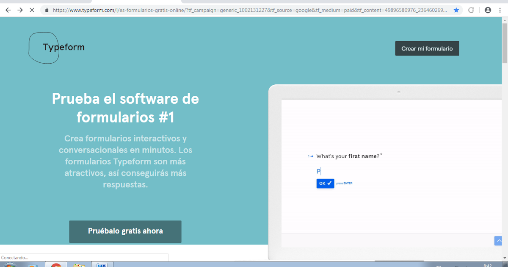The image size is (508, 267).
Task: Open Chrome from the taskbar
Action: tap(56, 264)
